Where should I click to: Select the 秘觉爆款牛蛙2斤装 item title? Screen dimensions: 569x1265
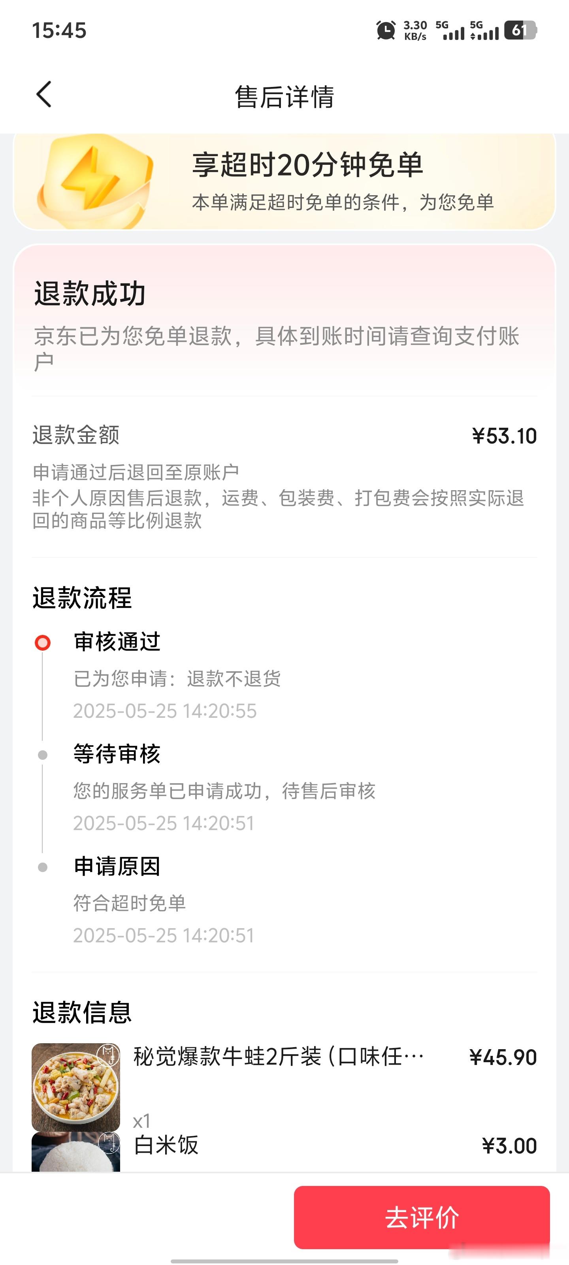[279, 1057]
